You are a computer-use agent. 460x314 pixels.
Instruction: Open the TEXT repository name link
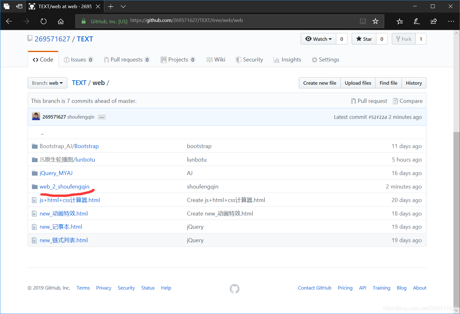coord(85,39)
